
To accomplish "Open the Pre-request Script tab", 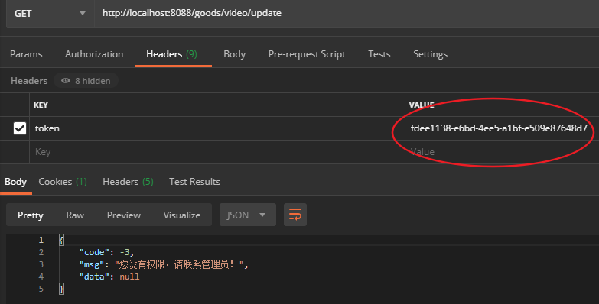I will [x=307, y=54].
